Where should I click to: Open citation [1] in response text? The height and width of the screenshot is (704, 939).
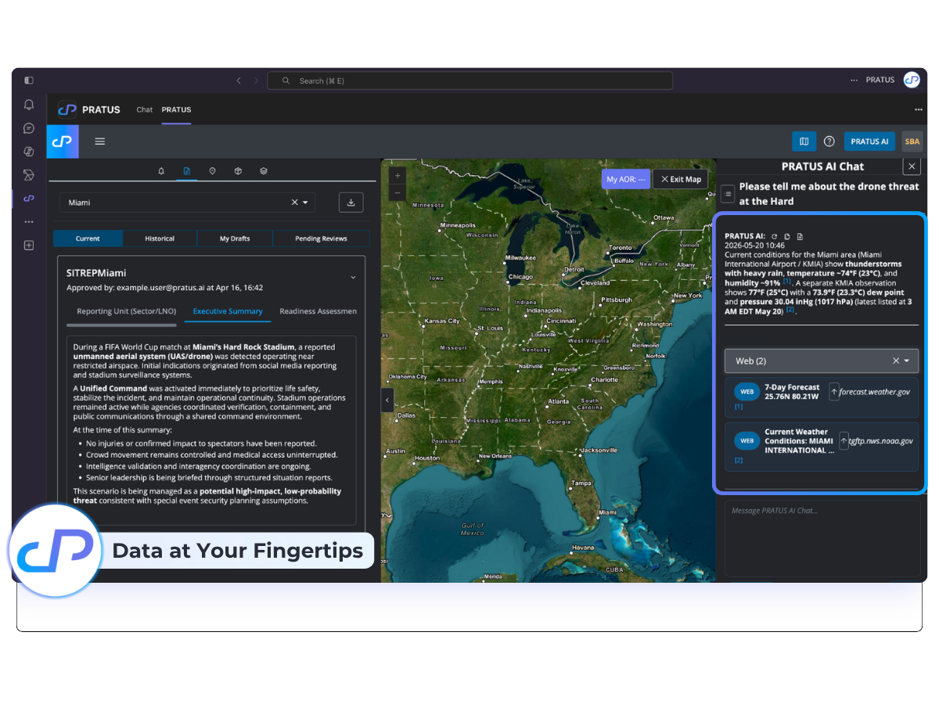pos(788,281)
